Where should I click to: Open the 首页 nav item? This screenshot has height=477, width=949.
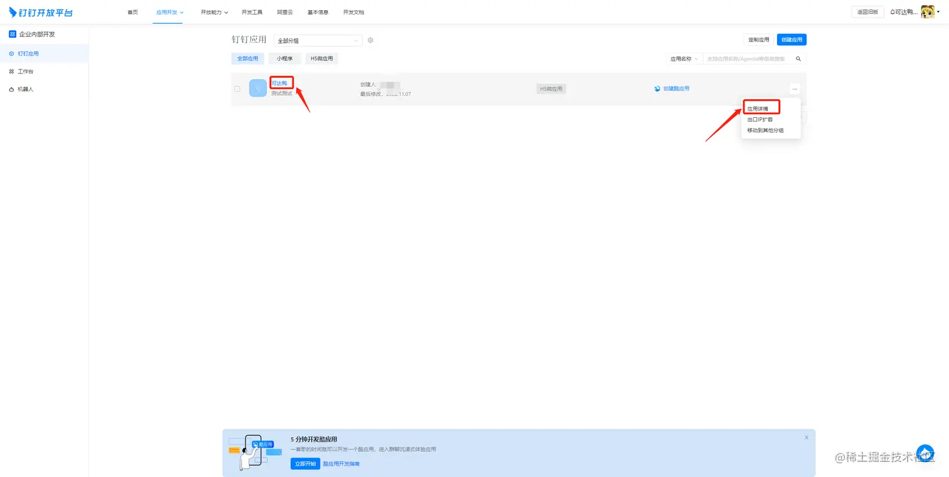pyautogui.click(x=132, y=12)
